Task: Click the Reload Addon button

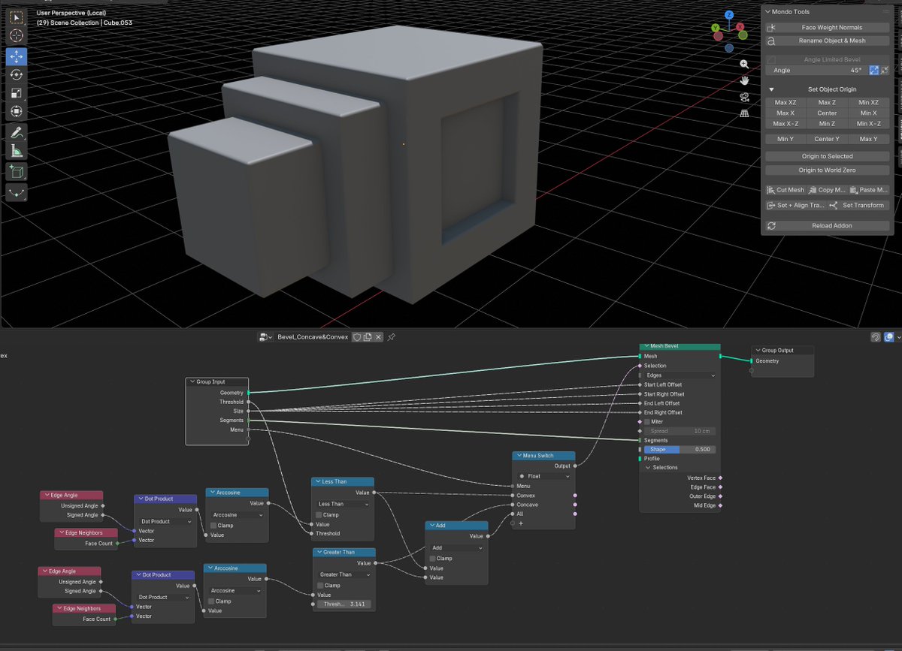Action: pos(827,225)
